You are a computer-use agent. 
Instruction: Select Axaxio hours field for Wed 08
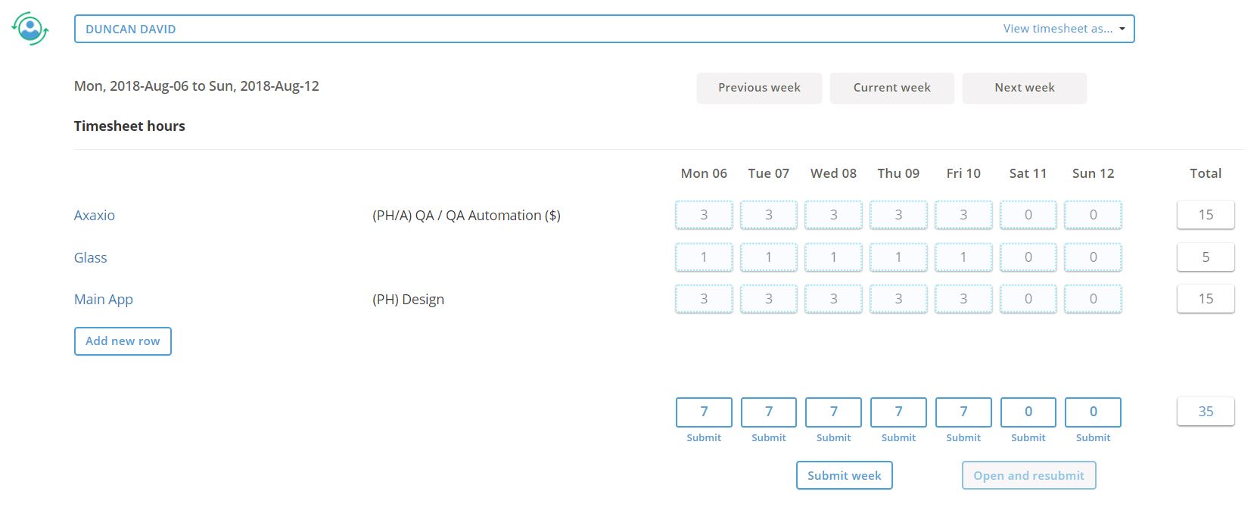click(833, 215)
